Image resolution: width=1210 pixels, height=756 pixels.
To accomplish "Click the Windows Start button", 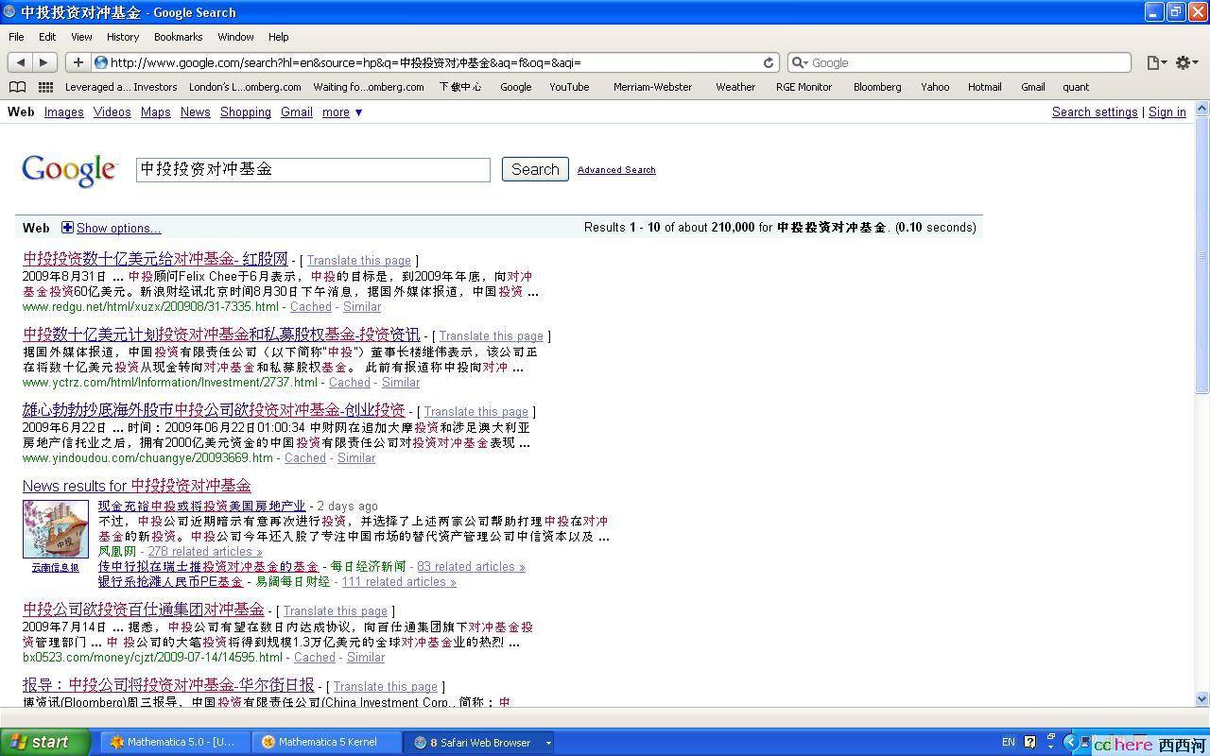I will pos(45,742).
